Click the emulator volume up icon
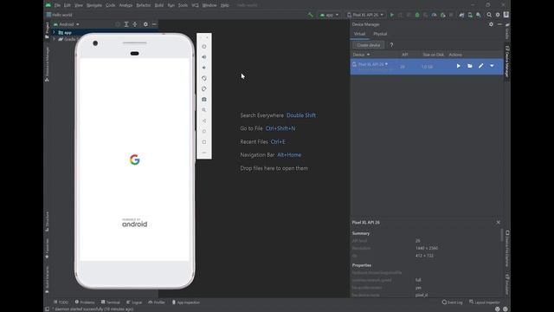Image resolution: width=554 pixels, height=312 pixels. (204, 57)
